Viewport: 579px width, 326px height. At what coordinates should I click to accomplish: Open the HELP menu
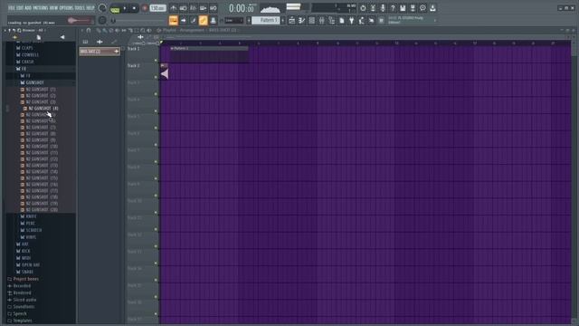click(90, 8)
